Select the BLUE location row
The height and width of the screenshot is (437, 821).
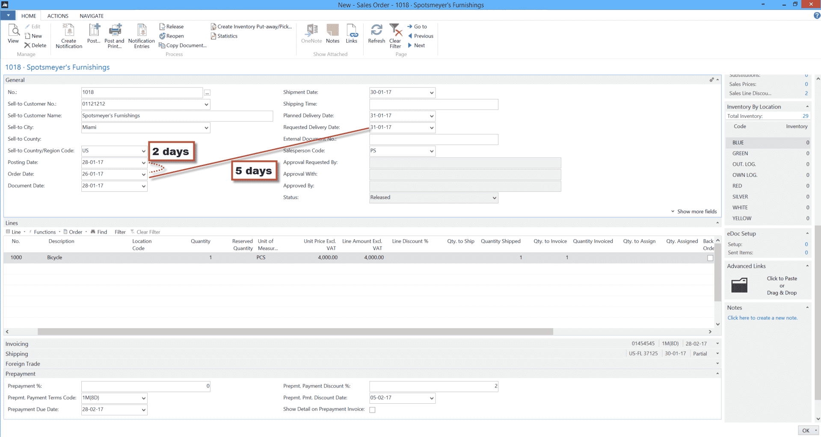(768, 143)
